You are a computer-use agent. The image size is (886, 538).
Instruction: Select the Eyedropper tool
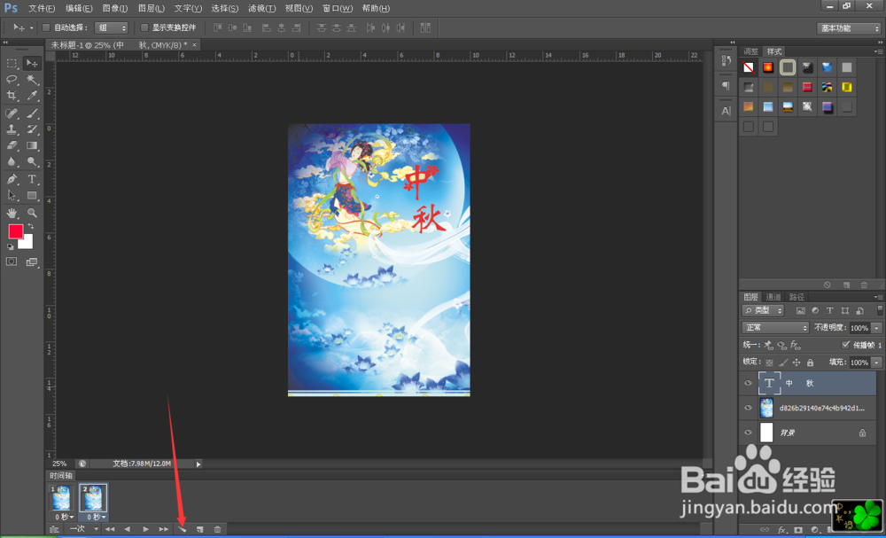click(x=32, y=96)
